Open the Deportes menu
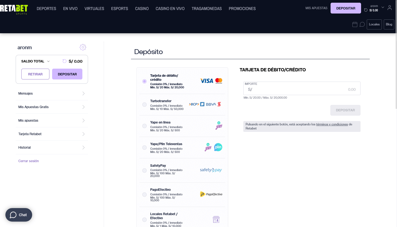The height and width of the screenshot is (227, 397). coord(46,9)
